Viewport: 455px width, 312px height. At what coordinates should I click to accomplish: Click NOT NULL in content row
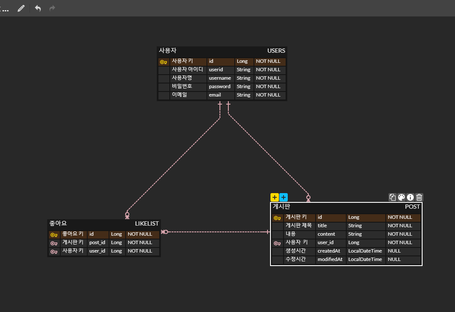403,234
